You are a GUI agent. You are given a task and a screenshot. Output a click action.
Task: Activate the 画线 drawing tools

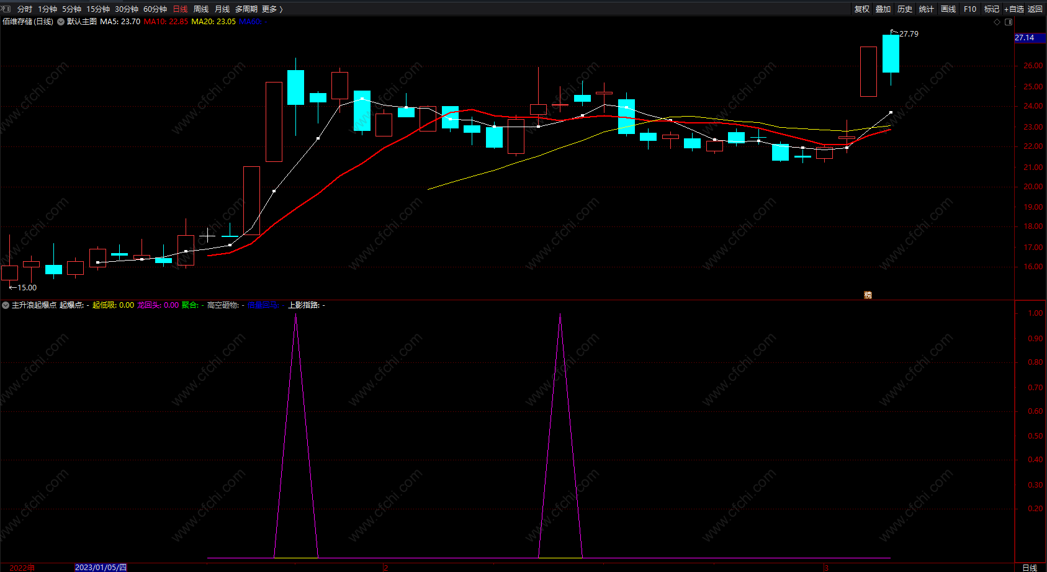click(948, 9)
